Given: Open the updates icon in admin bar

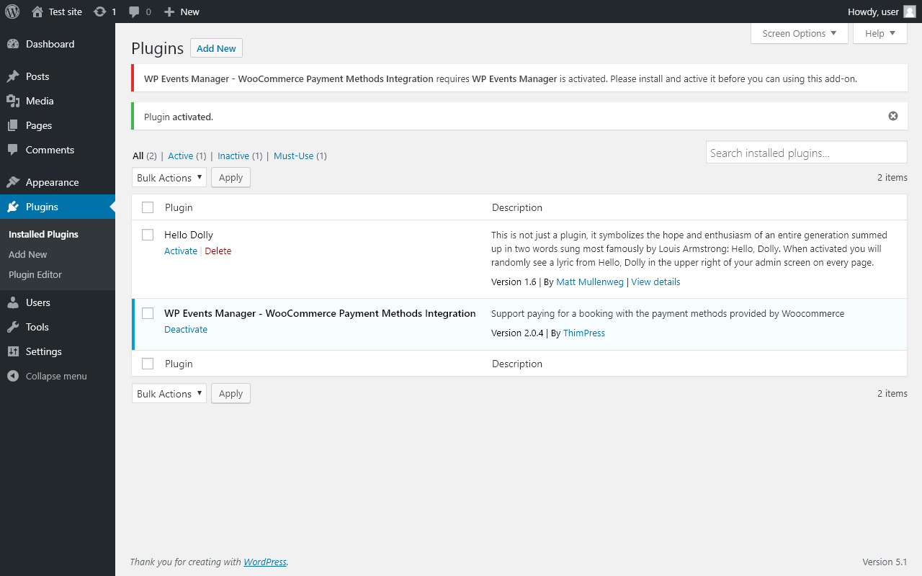Looking at the screenshot, I should click(100, 12).
